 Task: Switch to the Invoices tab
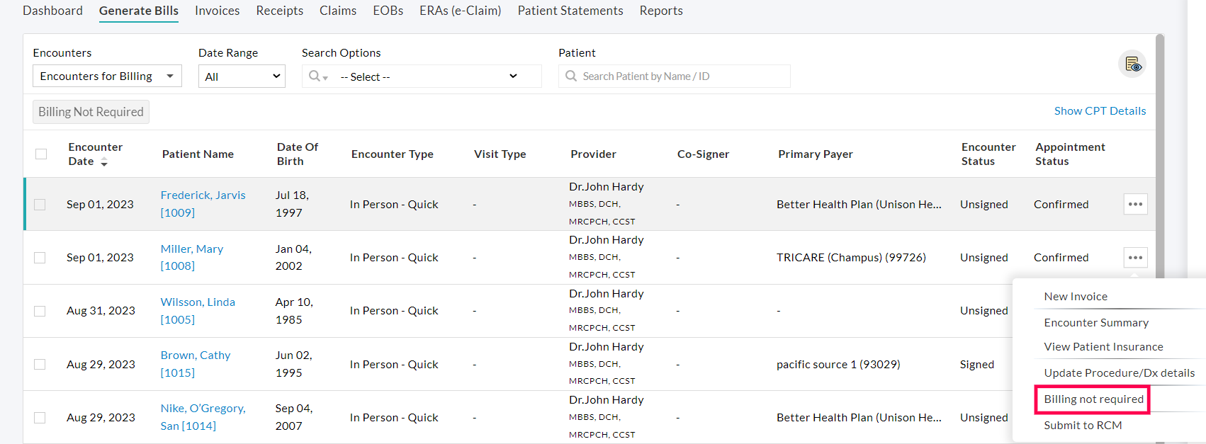coord(217,11)
